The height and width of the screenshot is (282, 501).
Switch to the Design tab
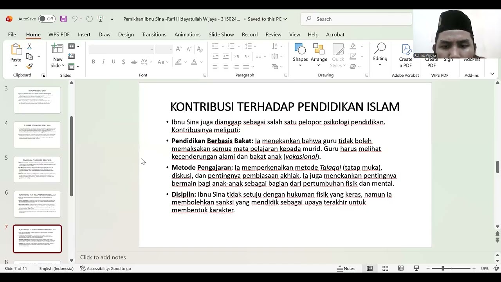tap(126, 34)
